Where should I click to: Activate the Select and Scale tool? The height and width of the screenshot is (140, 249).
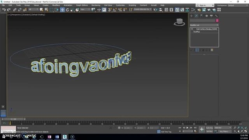[x=72, y=10]
